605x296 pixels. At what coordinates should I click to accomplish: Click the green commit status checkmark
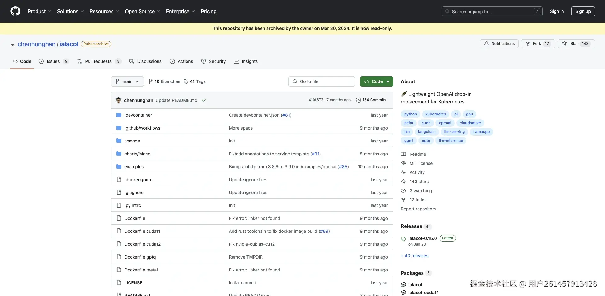pyautogui.click(x=204, y=100)
